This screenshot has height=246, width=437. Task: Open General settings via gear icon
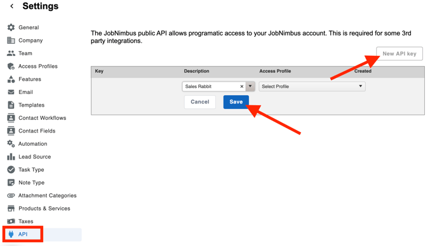point(11,27)
